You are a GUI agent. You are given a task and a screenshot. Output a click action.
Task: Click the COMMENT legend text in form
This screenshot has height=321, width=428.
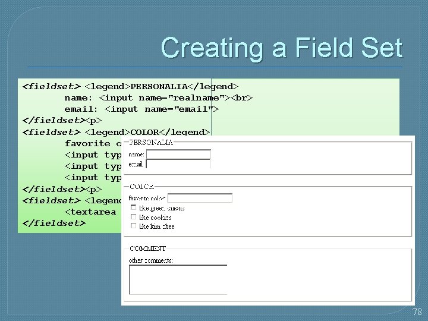147,248
